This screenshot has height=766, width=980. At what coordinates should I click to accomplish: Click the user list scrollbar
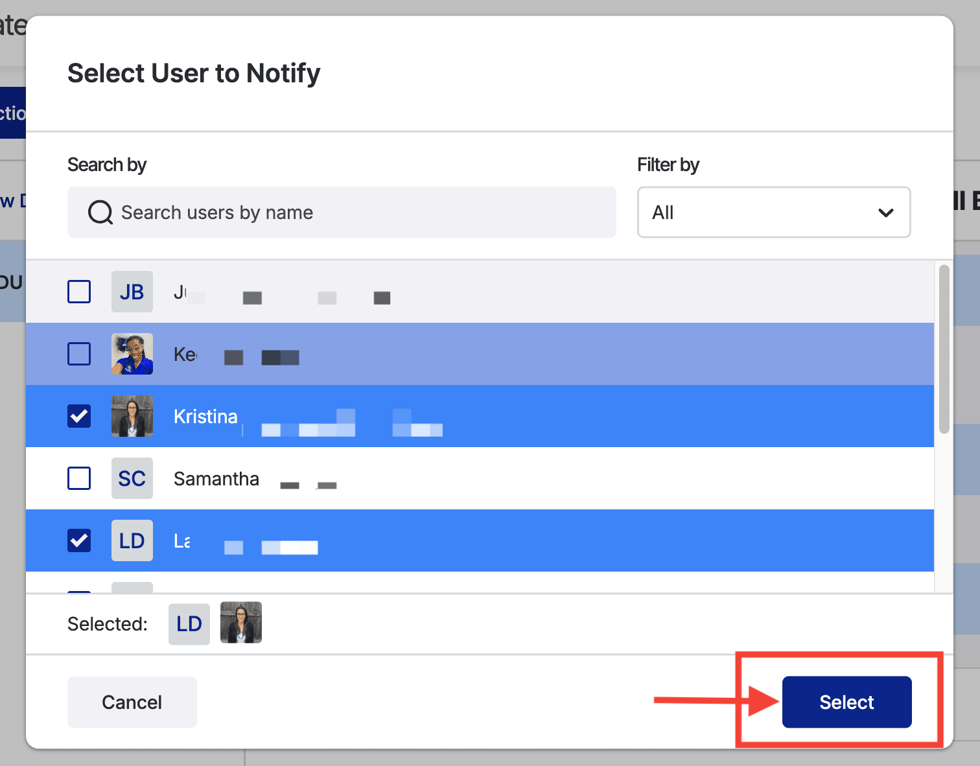click(944, 349)
